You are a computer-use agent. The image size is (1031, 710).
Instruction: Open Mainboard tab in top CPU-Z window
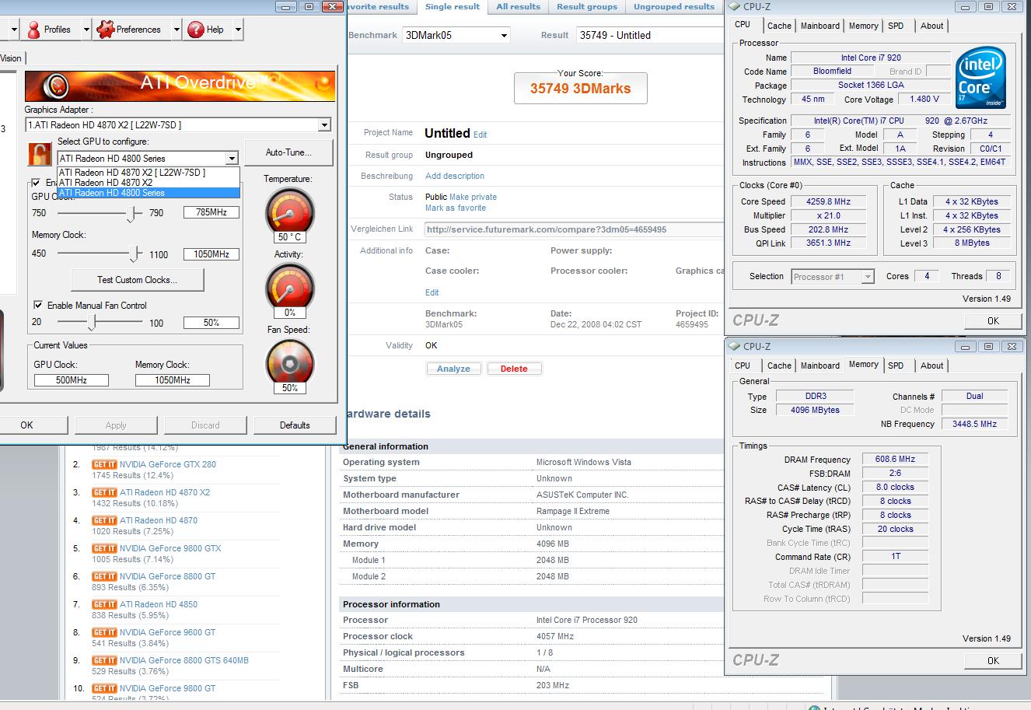820,26
